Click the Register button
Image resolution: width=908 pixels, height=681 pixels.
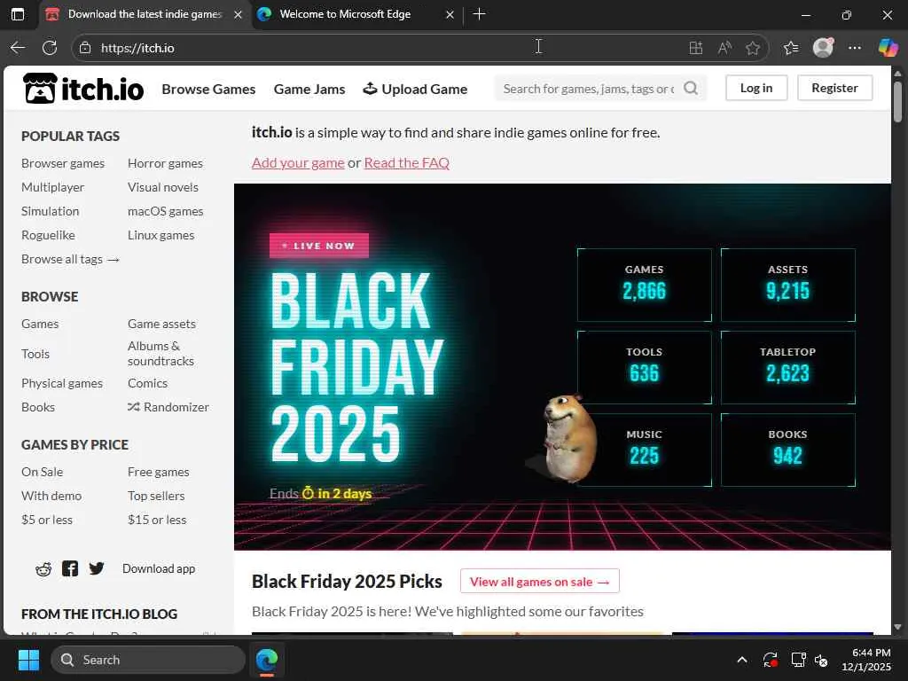[834, 88]
